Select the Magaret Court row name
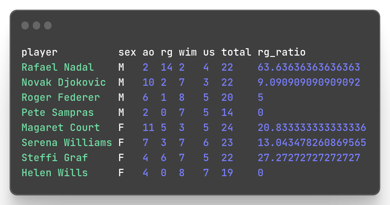Viewport: 390px width, 205px height. point(61,128)
